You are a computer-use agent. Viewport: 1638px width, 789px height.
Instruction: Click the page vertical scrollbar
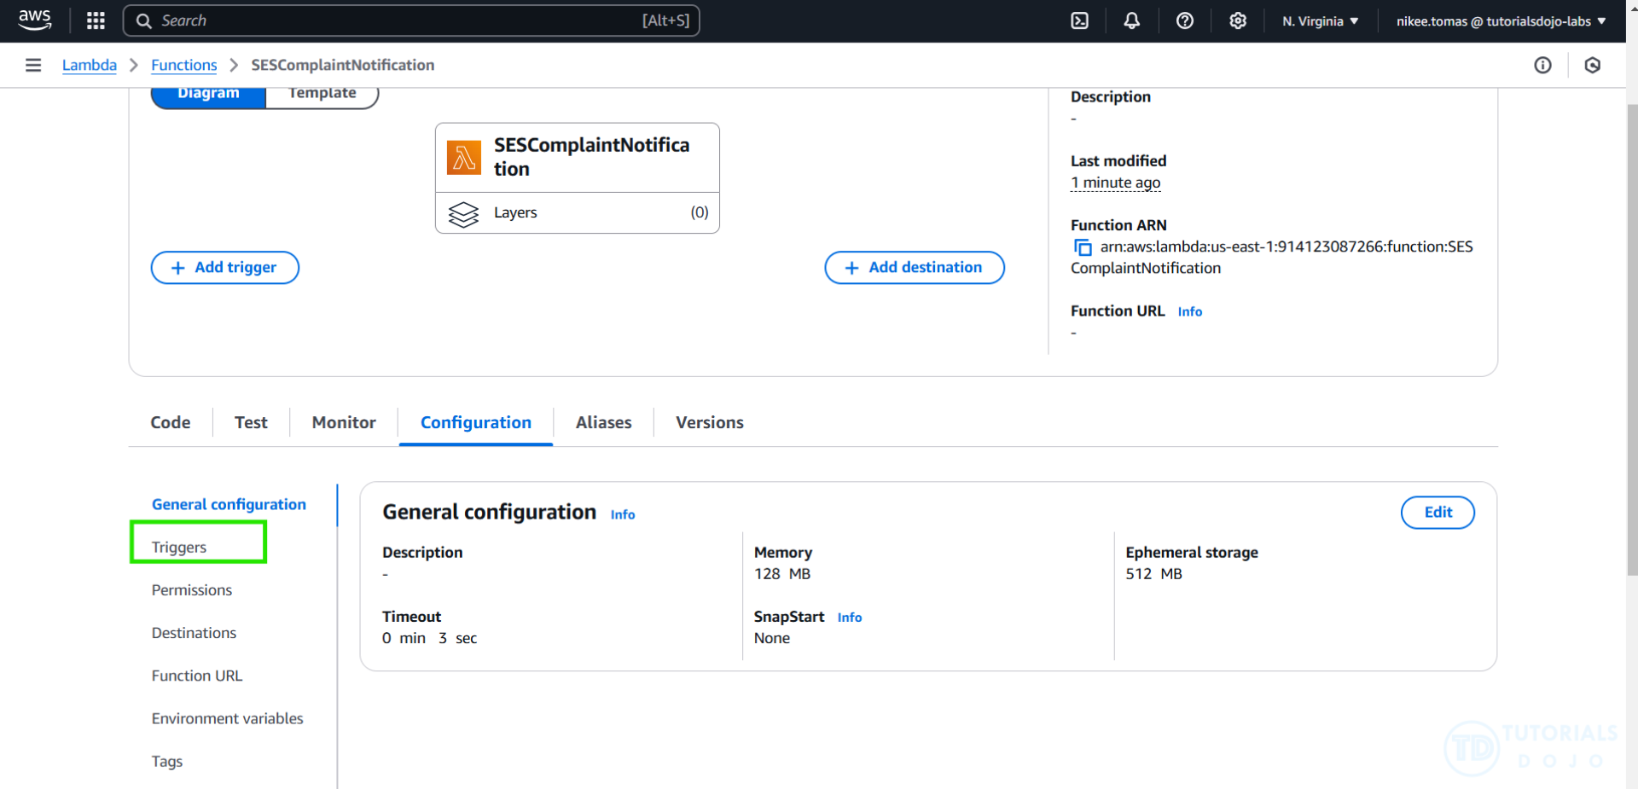tap(1631, 341)
